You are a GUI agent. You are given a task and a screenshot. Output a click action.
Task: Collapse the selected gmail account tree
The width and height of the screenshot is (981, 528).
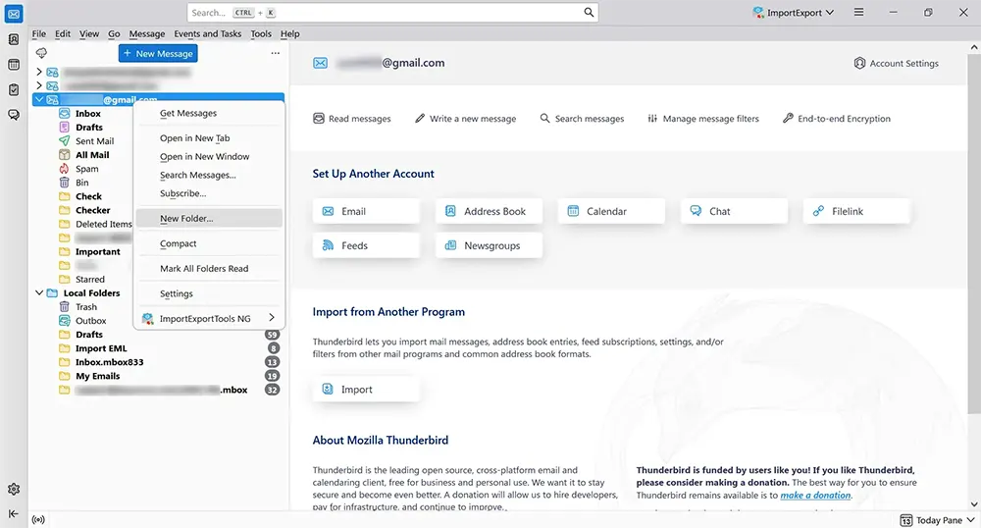39,99
